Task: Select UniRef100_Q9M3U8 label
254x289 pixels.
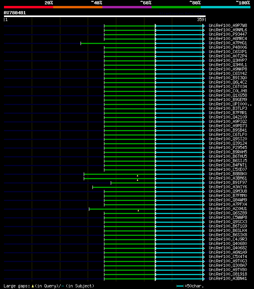Action: pos(228,191)
